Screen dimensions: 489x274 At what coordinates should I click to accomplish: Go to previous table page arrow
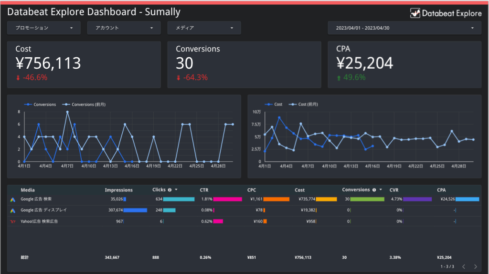[464, 266]
